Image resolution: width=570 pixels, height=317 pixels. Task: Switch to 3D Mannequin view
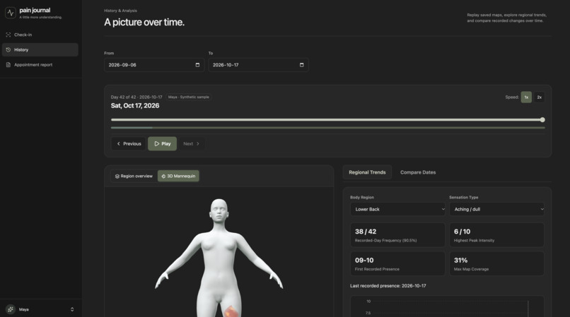[178, 176]
